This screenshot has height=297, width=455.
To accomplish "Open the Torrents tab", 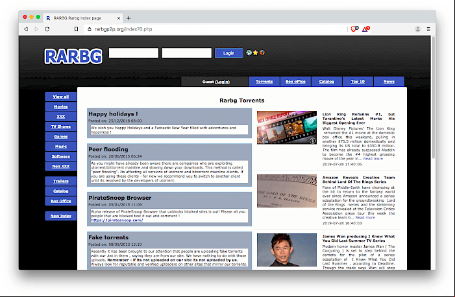I will coord(264,82).
